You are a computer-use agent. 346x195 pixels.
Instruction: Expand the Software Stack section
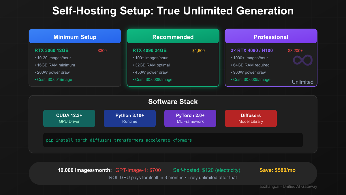pyautogui.click(x=173, y=102)
